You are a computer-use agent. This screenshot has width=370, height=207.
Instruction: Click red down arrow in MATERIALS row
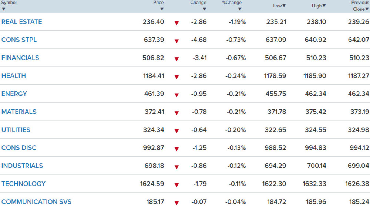tap(176, 113)
